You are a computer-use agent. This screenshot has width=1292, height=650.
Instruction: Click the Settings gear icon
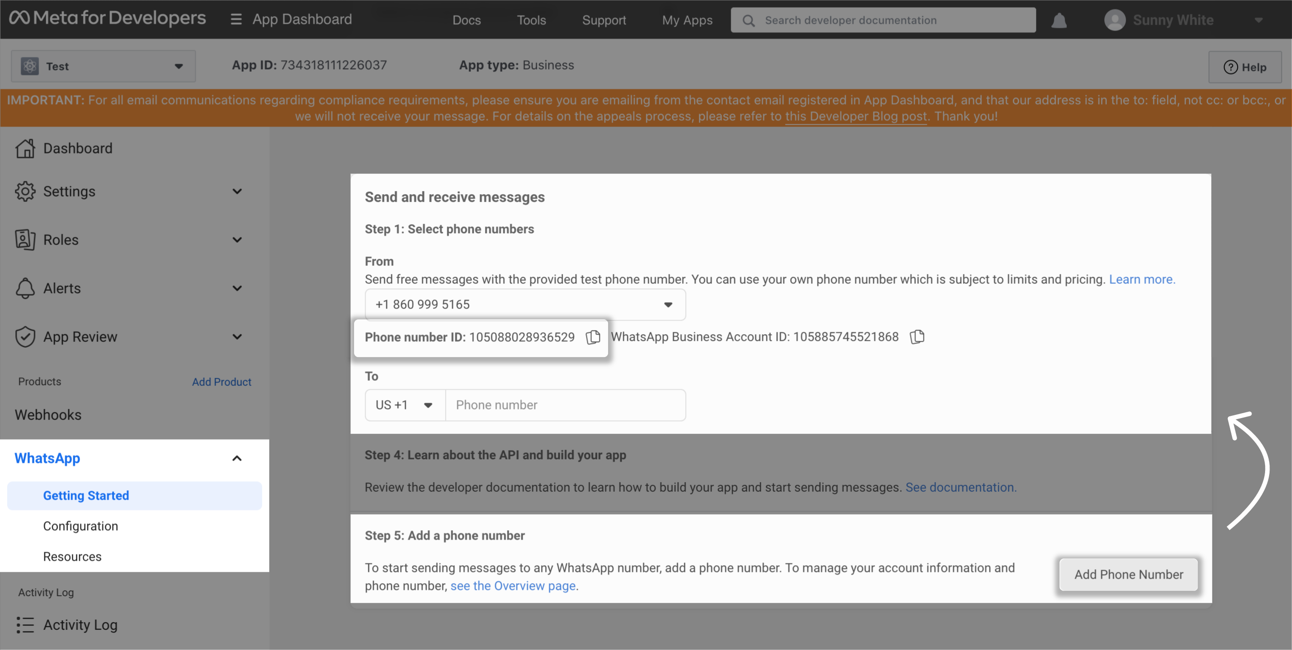point(25,192)
